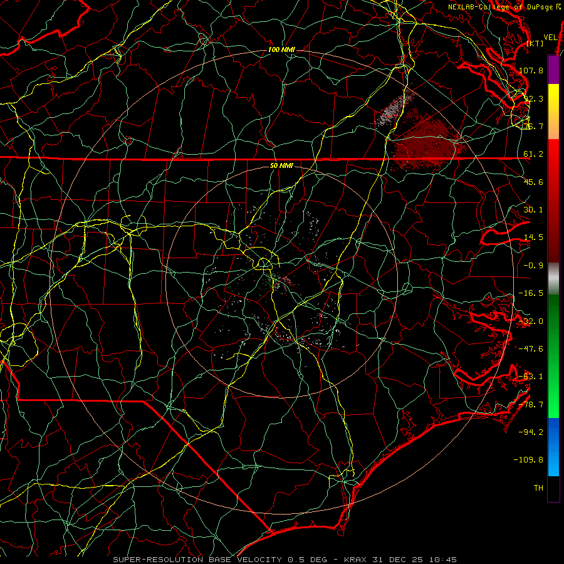The width and height of the screenshot is (564, 564).
Task: Select the -63.1 scale label
Action: coord(531,377)
